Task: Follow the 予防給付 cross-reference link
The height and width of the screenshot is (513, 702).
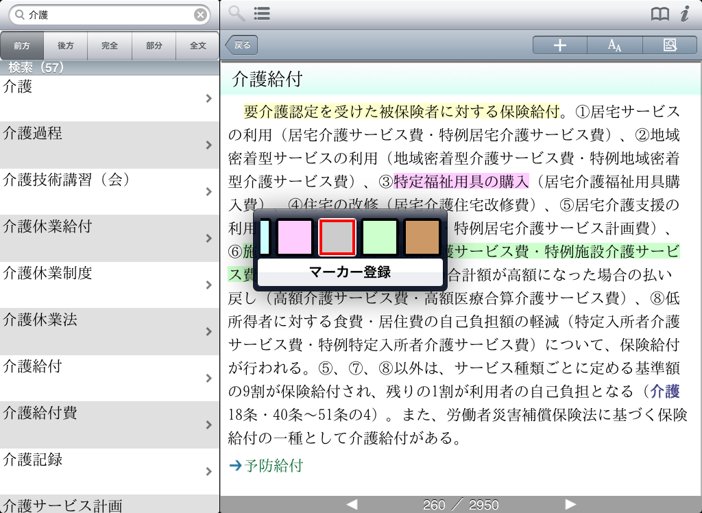Action: pyautogui.click(x=274, y=466)
